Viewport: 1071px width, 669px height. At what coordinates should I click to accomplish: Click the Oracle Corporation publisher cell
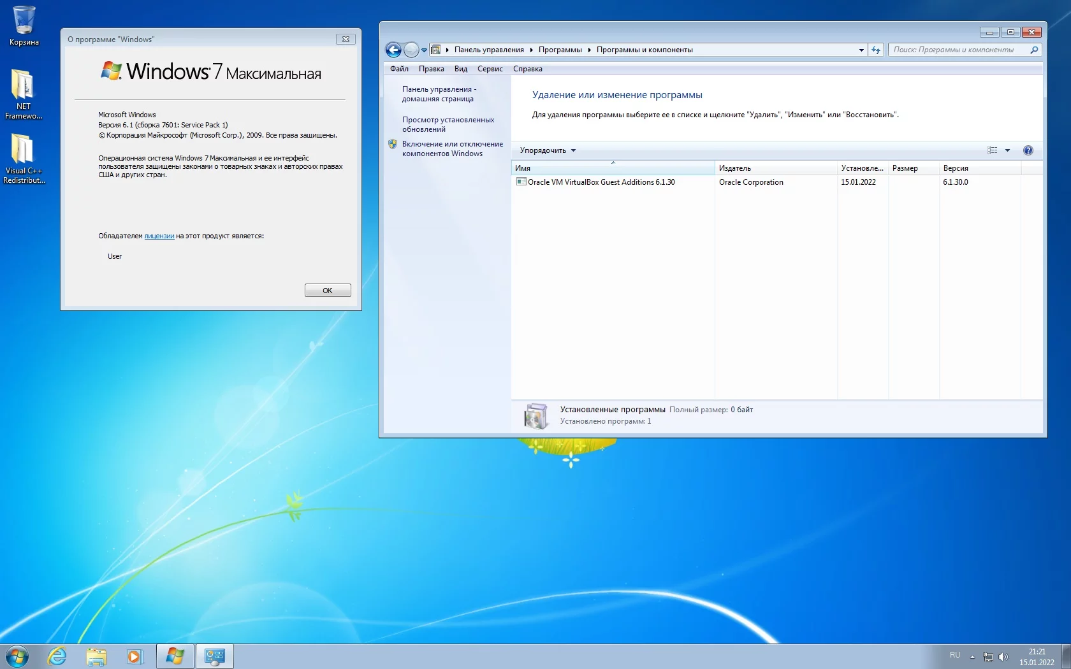[x=751, y=182]
